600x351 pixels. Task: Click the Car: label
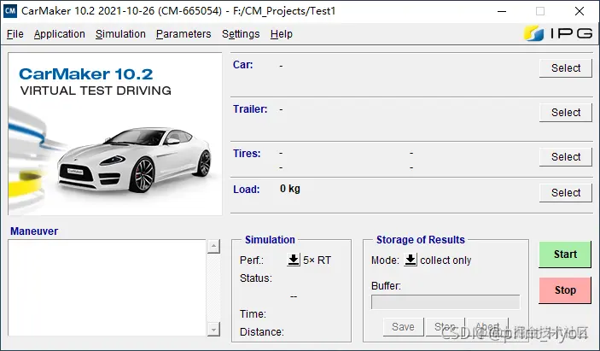[243, 65]
